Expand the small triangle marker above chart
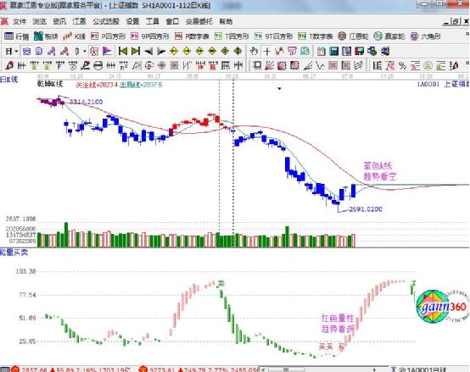The image size is (470, 372). [x=279, y=89]
